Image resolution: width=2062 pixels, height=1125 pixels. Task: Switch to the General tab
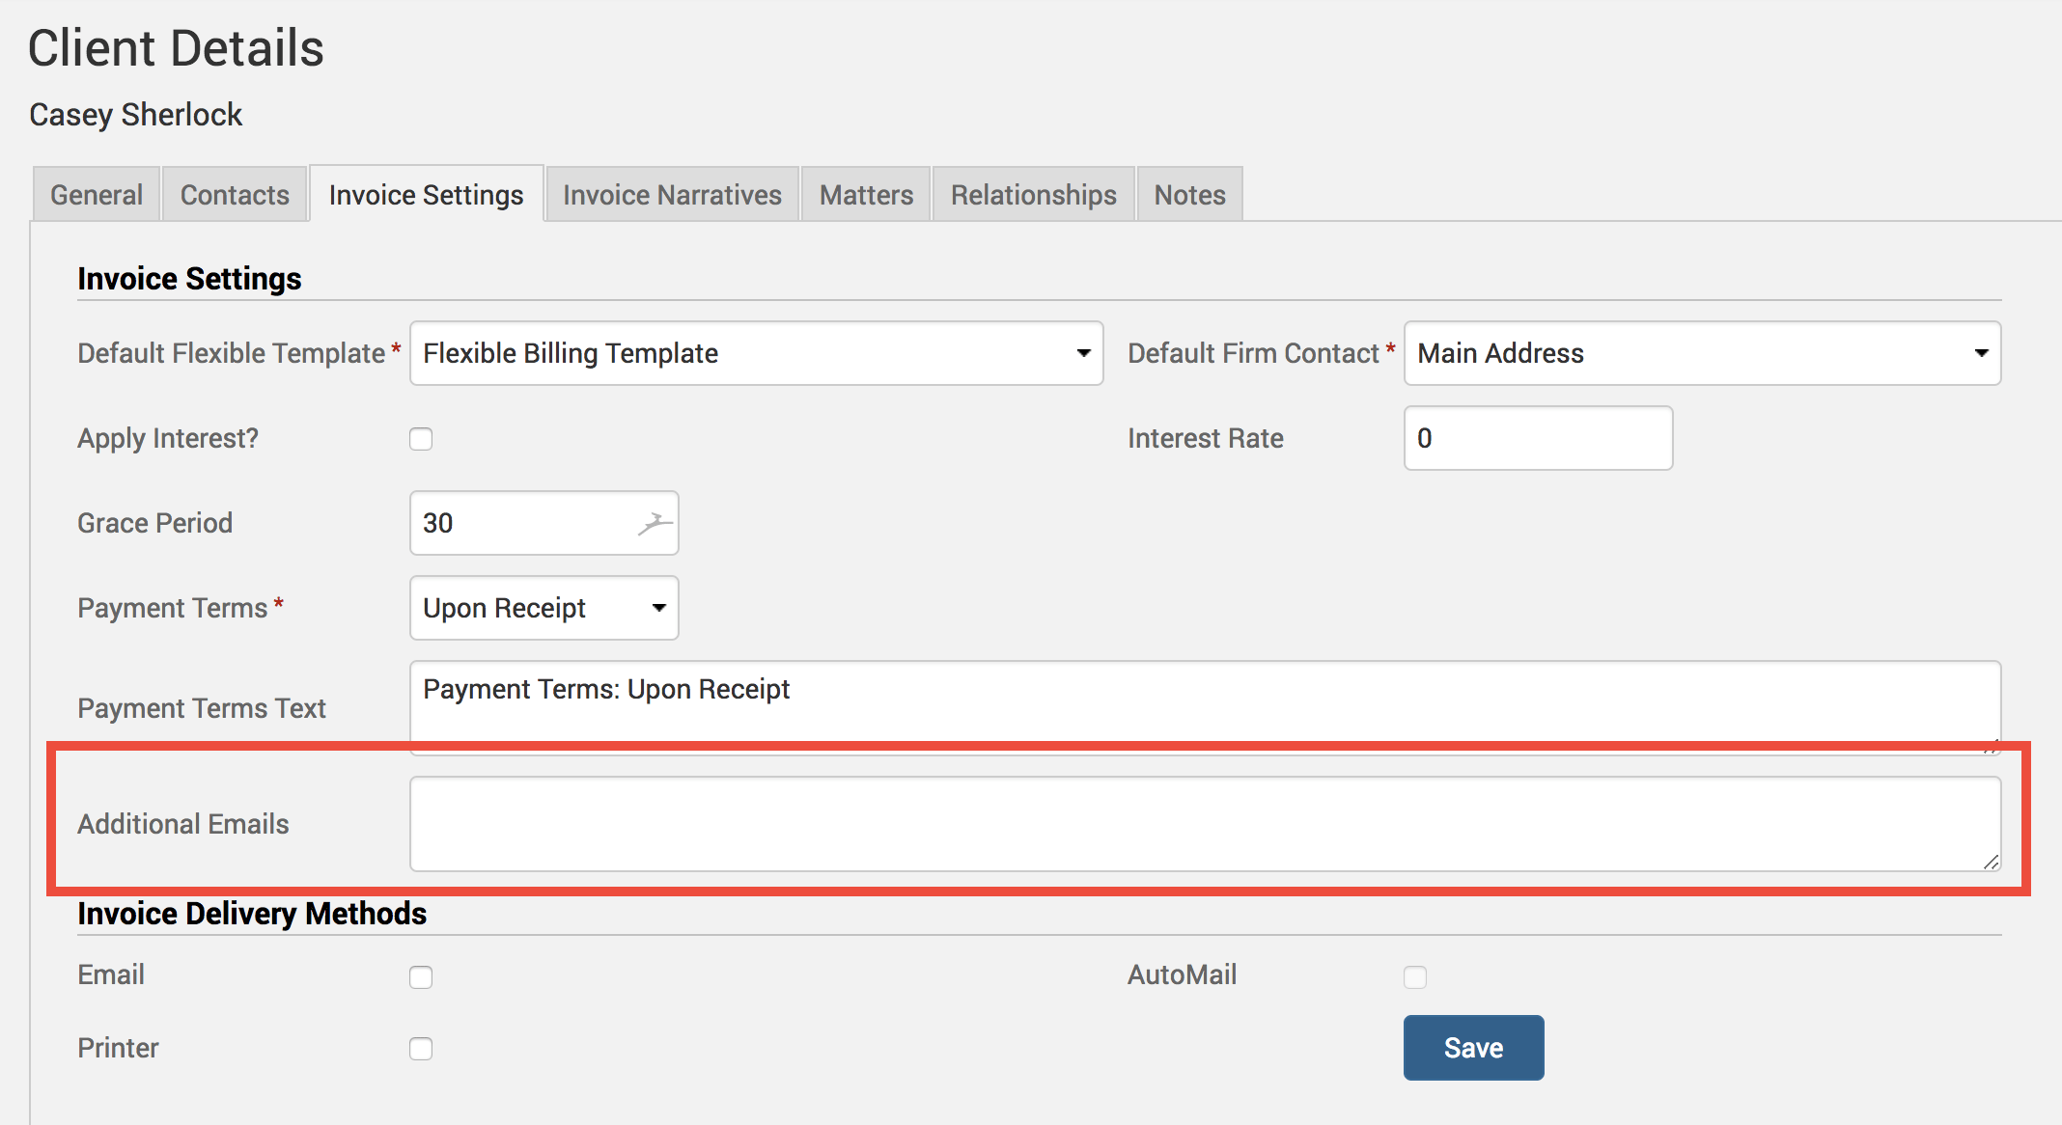pyautogui.click(x=97, y=195)
